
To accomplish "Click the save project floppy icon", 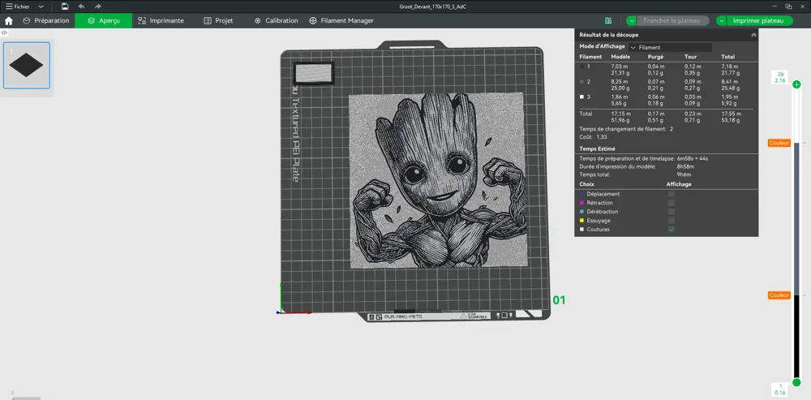I will point(65,6).
